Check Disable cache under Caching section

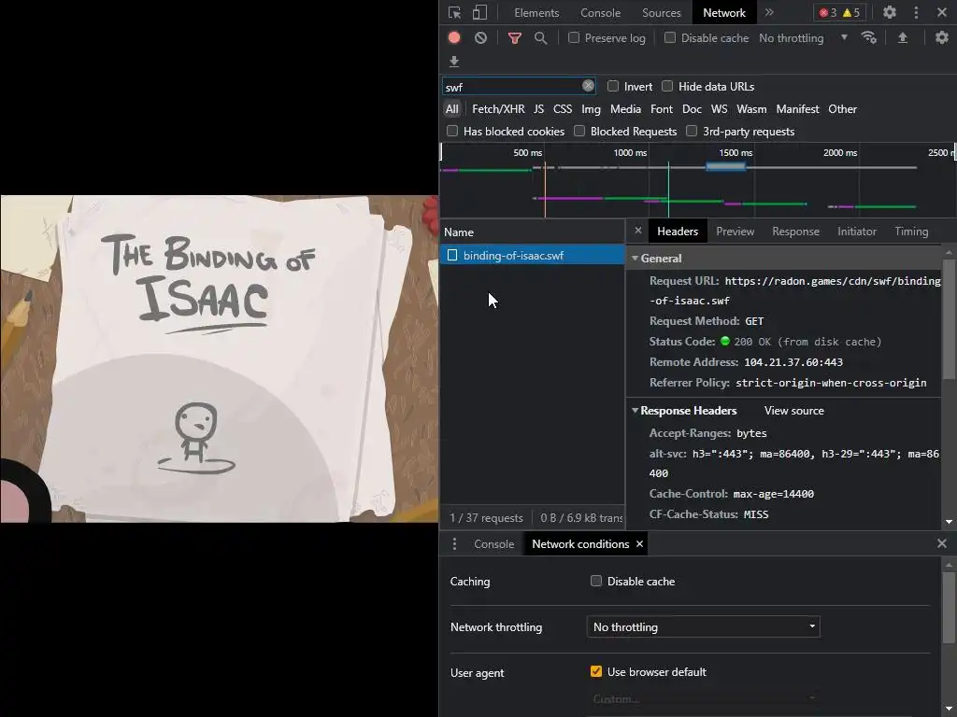click(596, 581)
